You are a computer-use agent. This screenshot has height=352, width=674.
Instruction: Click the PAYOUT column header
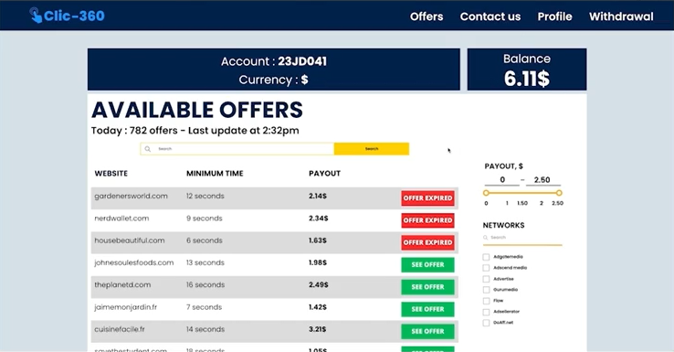point(324,174)
